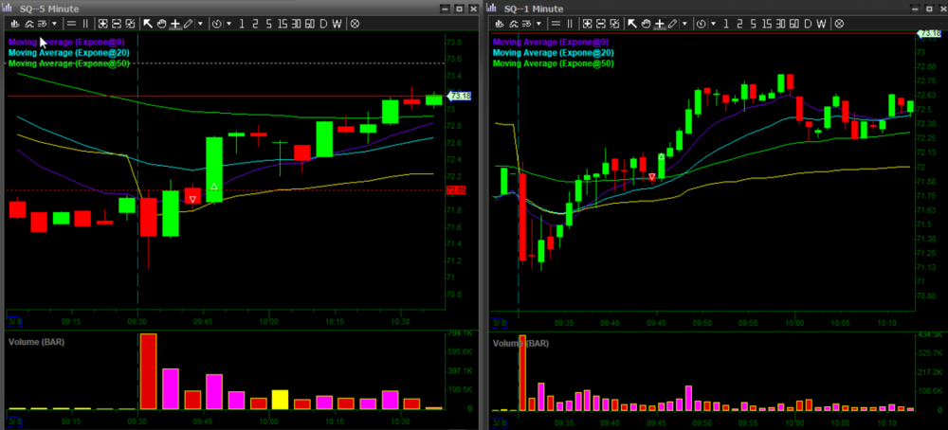The image size is (948, 430).
Task: Open the chart style dropdown arrow in 5 Minute chart
Action: (x=54, y=23)
